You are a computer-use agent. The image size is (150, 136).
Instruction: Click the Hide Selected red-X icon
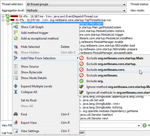click(x=16, y=47)
